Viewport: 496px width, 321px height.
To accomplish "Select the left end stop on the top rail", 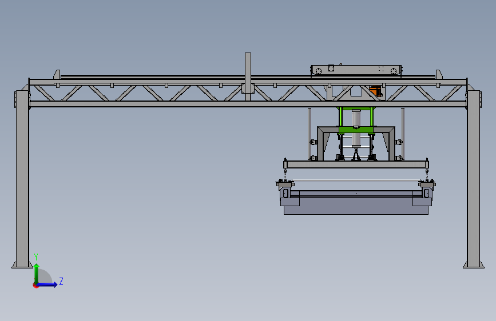I will pyautogui.click(x=57, y=75).
